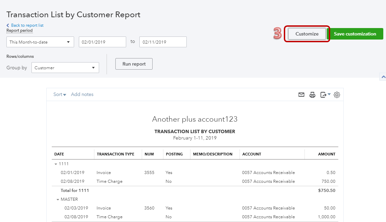Click the green Save customization button

[x=356, y=34]
